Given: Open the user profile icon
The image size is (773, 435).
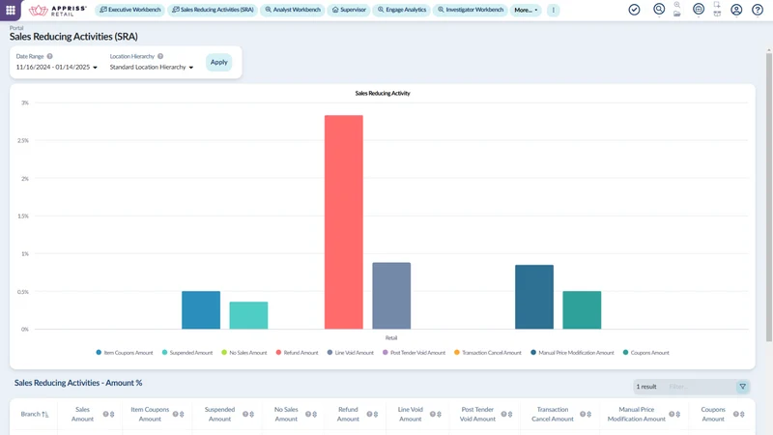Looking at the screenshot, I should (736, 10).
